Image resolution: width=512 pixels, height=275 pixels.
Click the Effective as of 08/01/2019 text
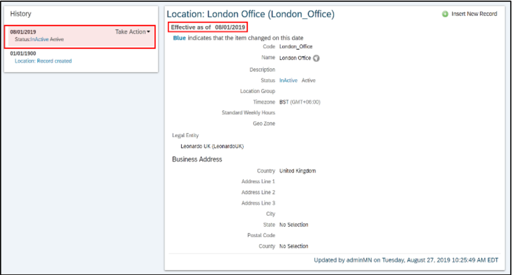(208, 27)
